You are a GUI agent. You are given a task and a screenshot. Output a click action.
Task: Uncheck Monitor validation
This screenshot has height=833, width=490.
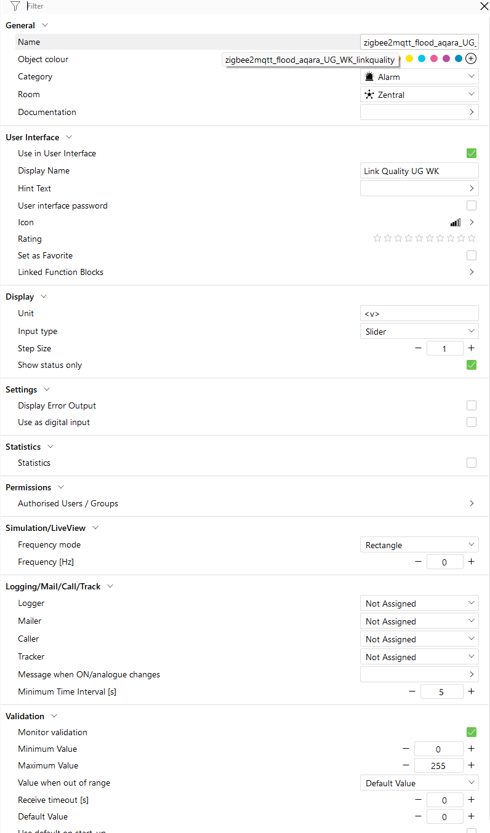(x=472, y=732)
